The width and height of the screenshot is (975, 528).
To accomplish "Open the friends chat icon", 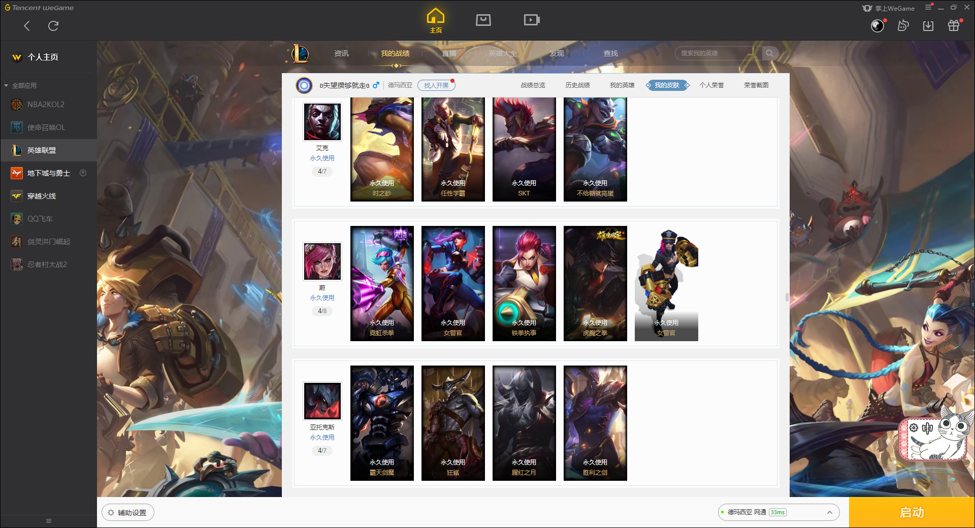I will pyautogui.click(x=903, y=26).
